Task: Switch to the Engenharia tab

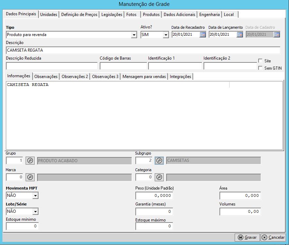Action: click(x=209, y=15)
